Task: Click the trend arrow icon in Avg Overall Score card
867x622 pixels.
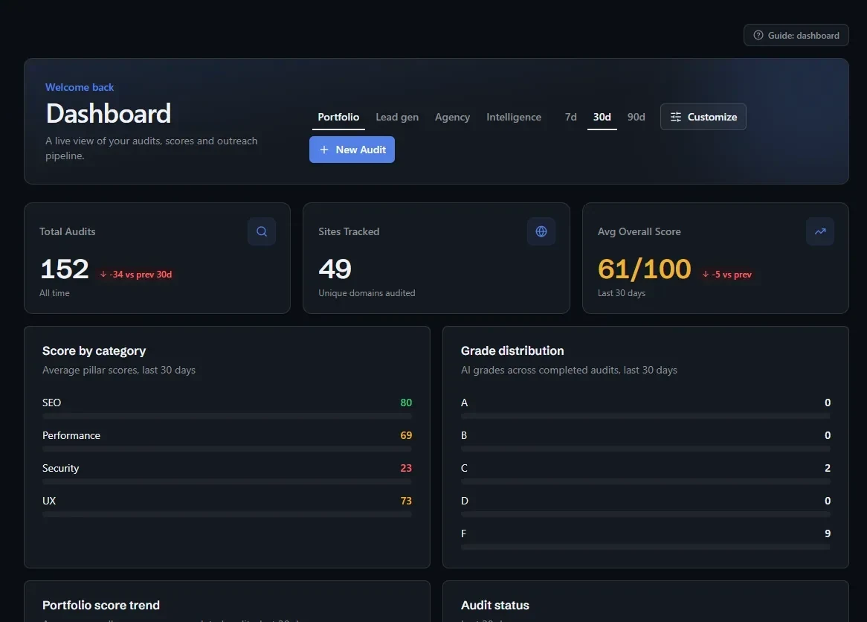Action: click(820, 231)
